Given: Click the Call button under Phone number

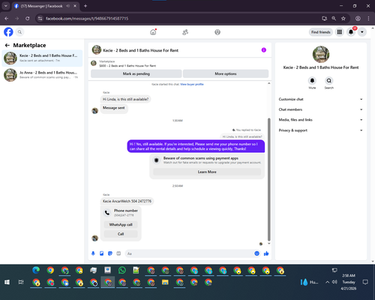Looking at the screenshot, I should point(121,234).
